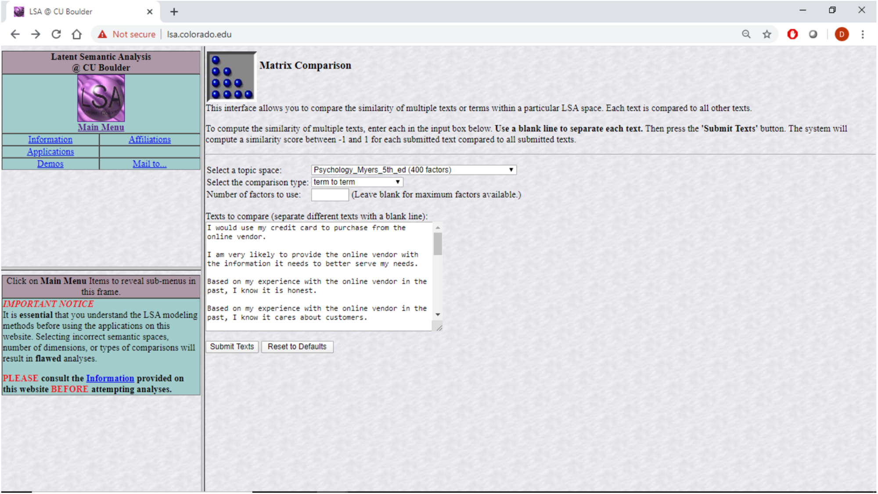Click the browser back arrow
Screen dimensions: 878x494
tap(15, 34)
